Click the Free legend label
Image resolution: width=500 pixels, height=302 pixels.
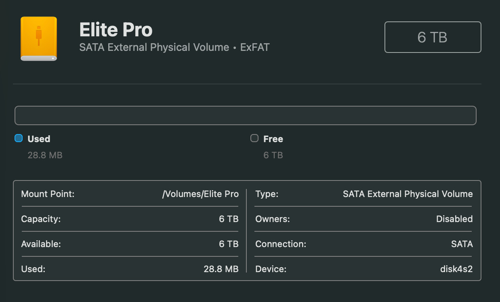[x=273, y=139]
